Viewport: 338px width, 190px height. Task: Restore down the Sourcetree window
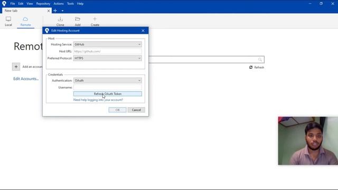[x=321, y=4]
